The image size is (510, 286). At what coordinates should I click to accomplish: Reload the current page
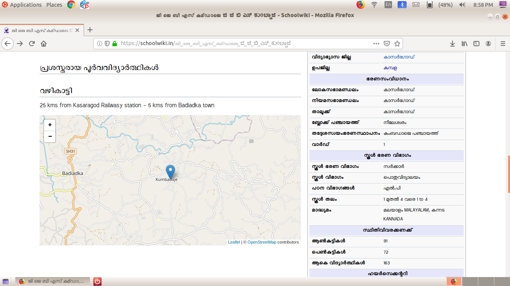pyautogui.click(x=32, y=44)
